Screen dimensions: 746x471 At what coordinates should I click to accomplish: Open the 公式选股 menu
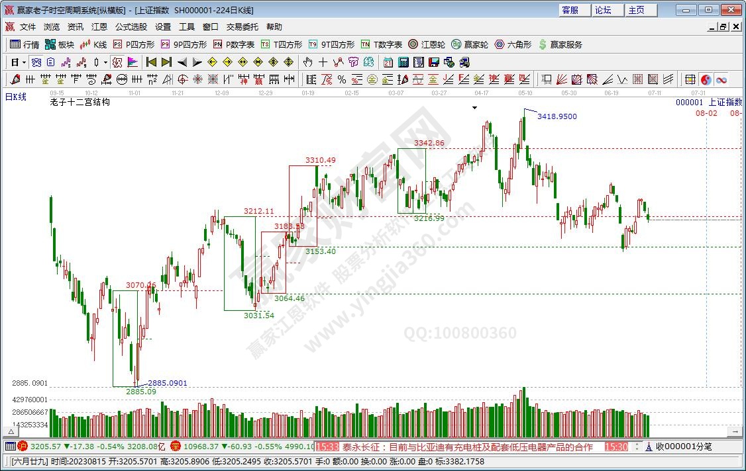coord(131,27)
